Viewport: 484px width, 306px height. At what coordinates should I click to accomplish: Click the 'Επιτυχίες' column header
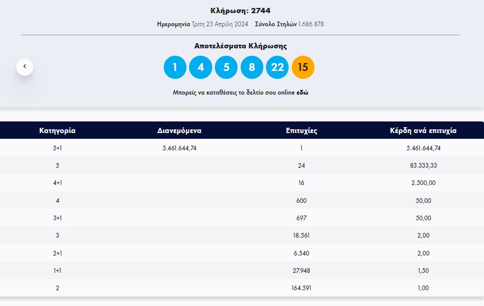tap(301, 130)
